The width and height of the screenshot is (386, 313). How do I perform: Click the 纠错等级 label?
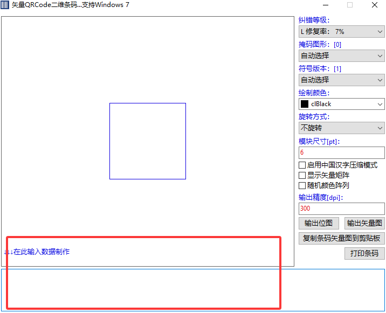(x=314, y=20)
